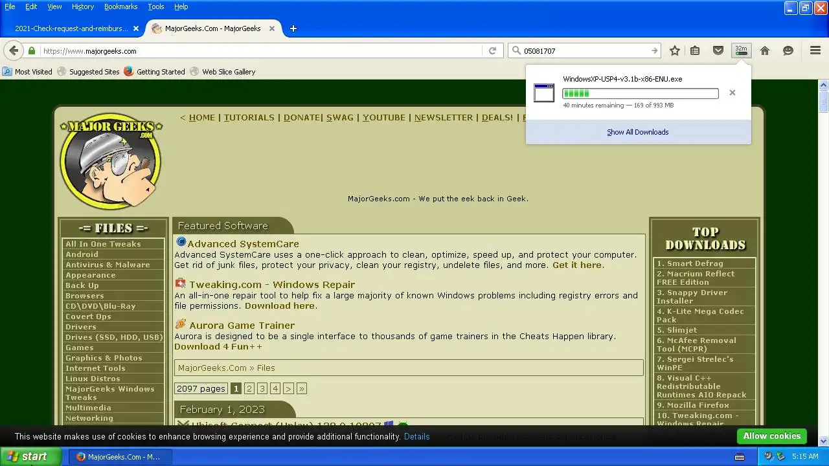Click the MajorGeeks mascot logo

click(x=111, y=163)
